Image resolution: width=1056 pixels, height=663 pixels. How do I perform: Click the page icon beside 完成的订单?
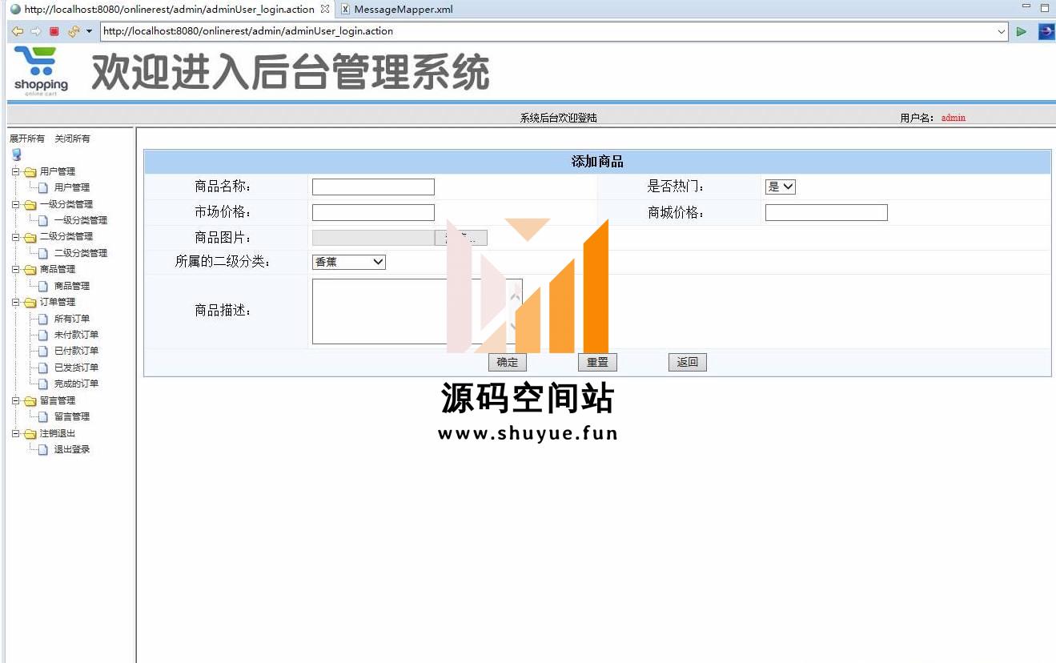pyautogui.click(x=43, y=384)
